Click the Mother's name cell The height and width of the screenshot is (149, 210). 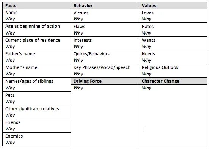click(36, 71)
